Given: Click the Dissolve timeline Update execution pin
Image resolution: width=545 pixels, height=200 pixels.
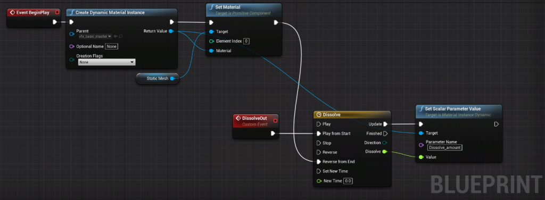Looking at the screenshot, I should [385, 124].
